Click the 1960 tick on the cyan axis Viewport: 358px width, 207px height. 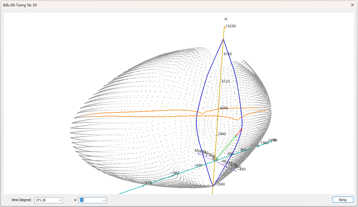264,143
